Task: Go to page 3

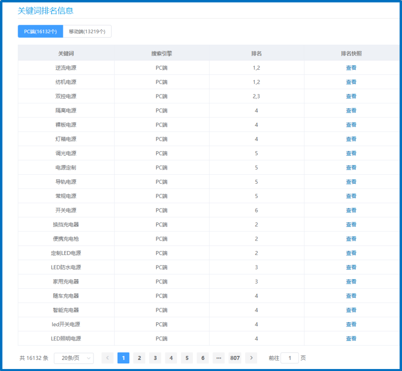Action: click(155, 358)
